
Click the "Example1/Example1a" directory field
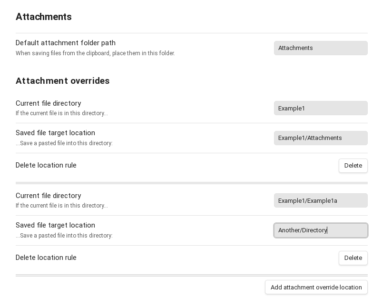320,200
